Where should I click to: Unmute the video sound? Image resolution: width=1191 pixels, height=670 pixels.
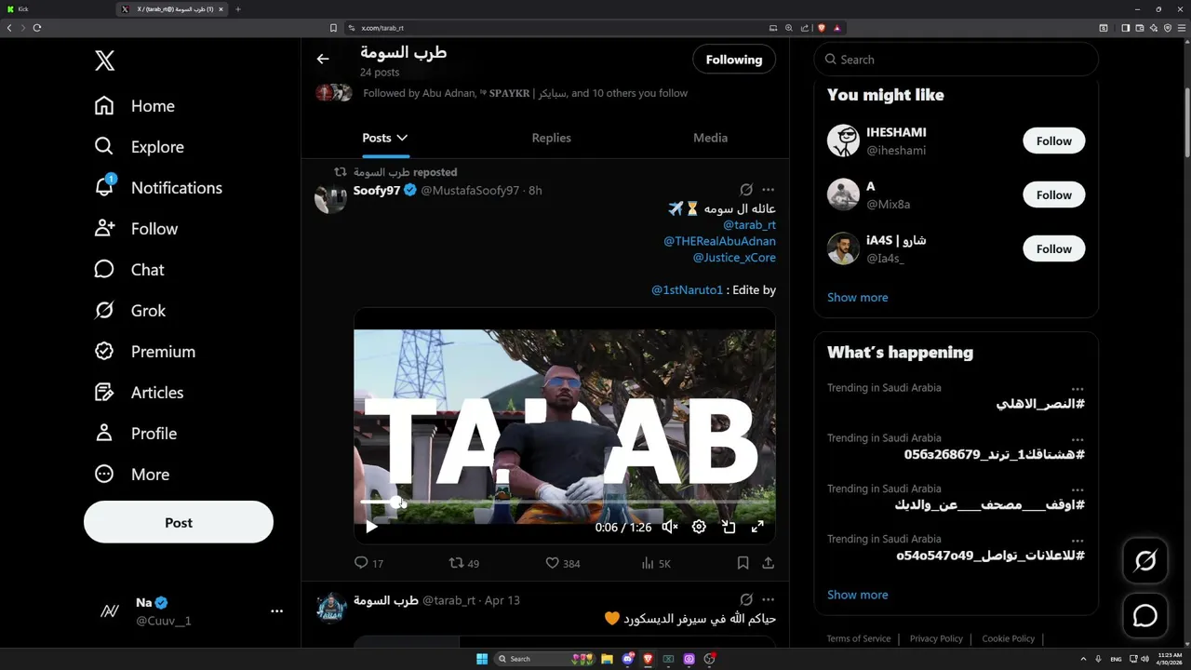[x=669, y=527]
